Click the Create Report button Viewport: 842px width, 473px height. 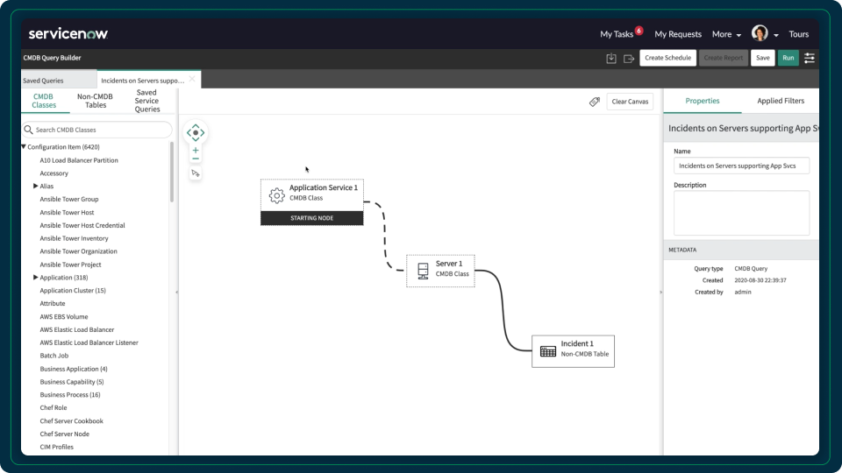click(x=723, y=58)
